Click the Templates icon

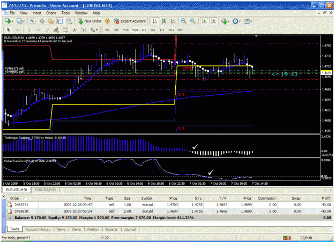[x=247, y=21]
